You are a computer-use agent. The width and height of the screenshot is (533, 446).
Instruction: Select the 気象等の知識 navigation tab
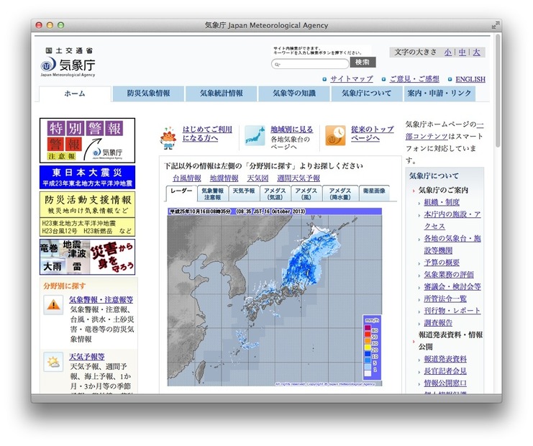click(x=294, y=94)
